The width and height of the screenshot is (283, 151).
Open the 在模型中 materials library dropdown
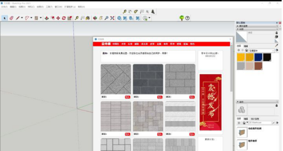pyautogui.click(x=262, y=51)
